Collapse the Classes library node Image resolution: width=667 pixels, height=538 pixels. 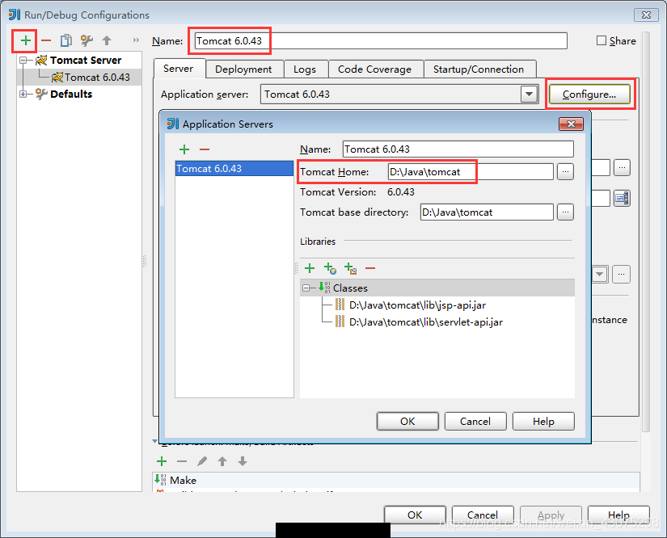[x=306, y=288]
